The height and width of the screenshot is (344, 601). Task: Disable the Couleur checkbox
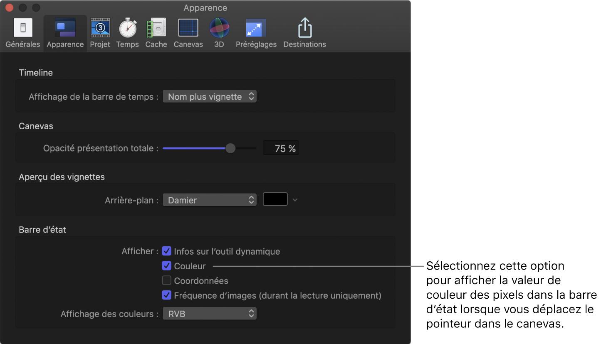pyautogui.click(x=167, y=266)
